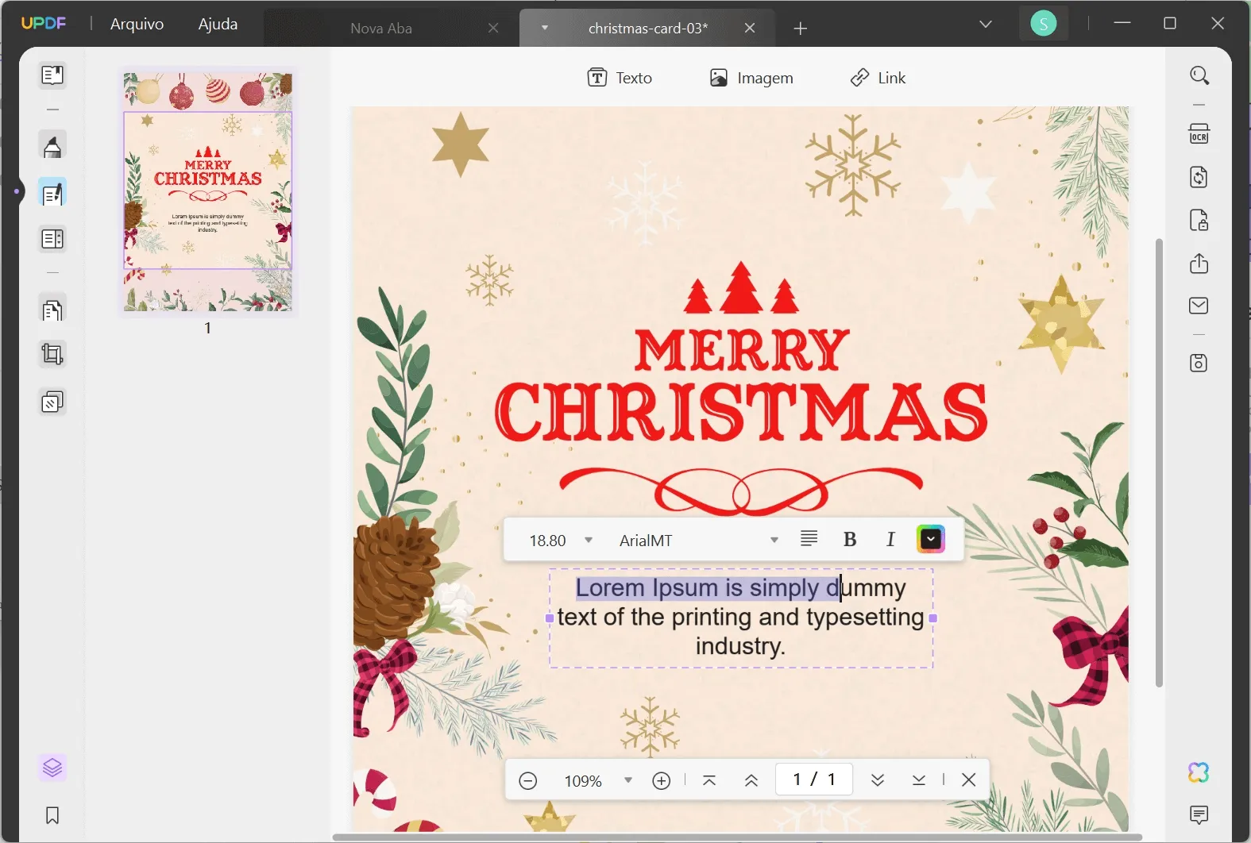Jump to the last page arrow
The height and width of the screenshot is (843, 1251).
point(919,780)
